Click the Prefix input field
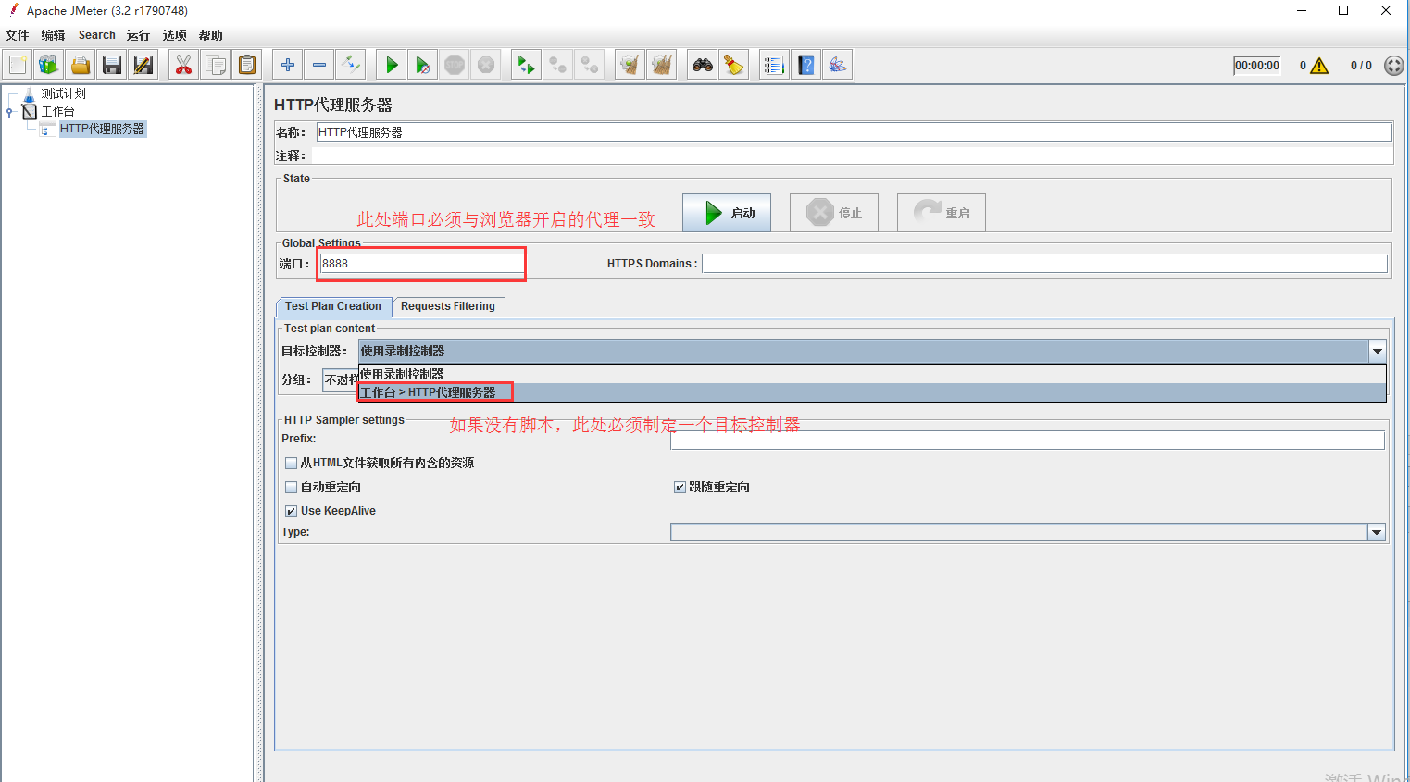The image size is (1410, 782). 1028,441
